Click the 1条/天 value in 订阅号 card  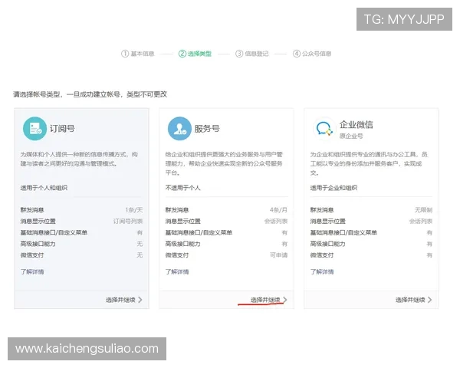click(133, 210)
